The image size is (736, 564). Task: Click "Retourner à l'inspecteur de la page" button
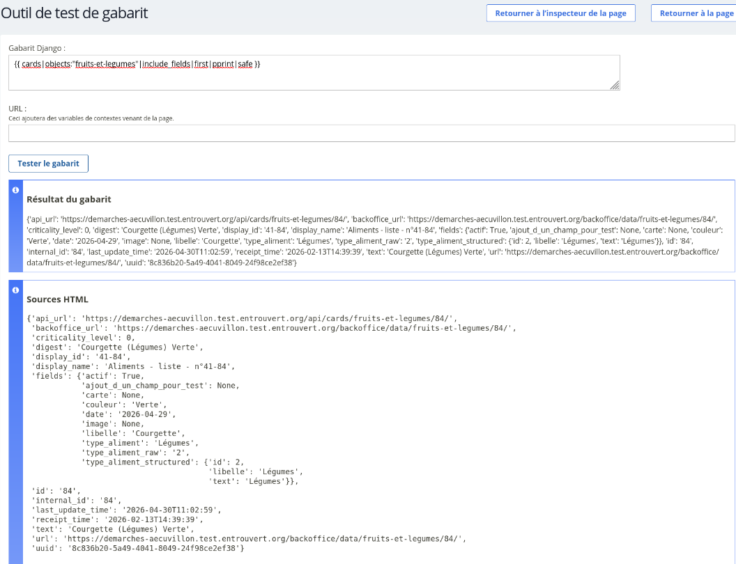(x=560, y=13)
